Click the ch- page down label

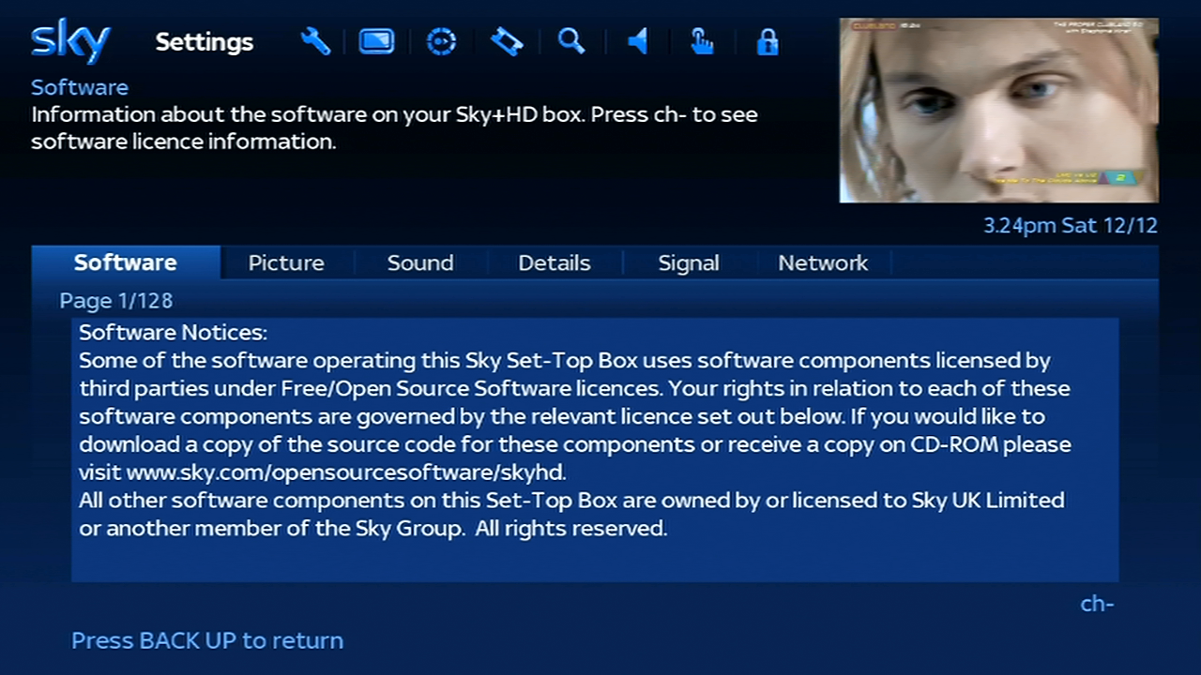pyautogui.click(x=1097, y=604)
